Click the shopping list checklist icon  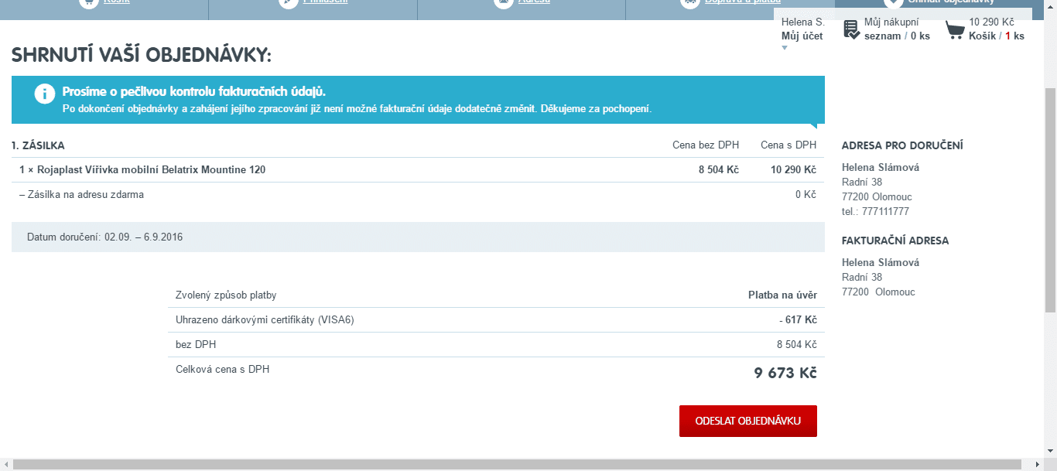(851, 29)
